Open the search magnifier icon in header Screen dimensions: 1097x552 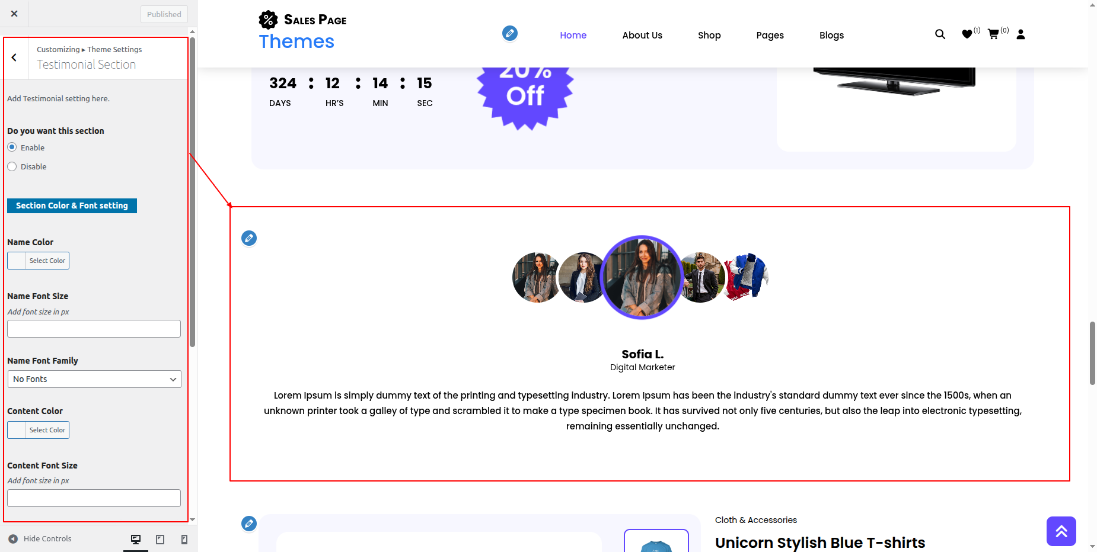940,34
